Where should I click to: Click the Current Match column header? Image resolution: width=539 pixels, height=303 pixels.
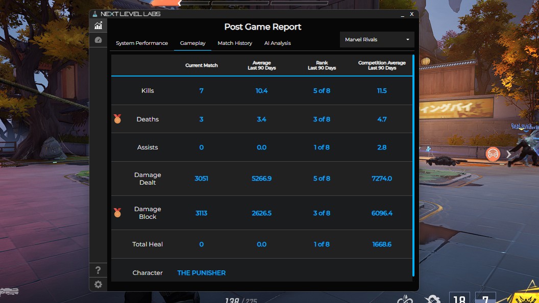[x=202, y=65]
